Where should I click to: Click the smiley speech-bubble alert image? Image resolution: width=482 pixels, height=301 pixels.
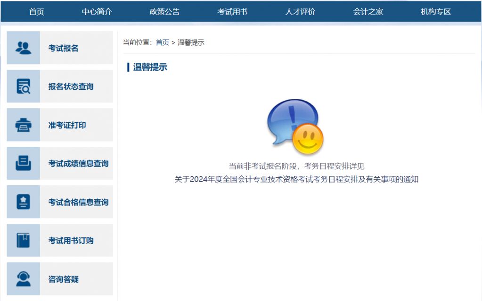tap(296, 125)
